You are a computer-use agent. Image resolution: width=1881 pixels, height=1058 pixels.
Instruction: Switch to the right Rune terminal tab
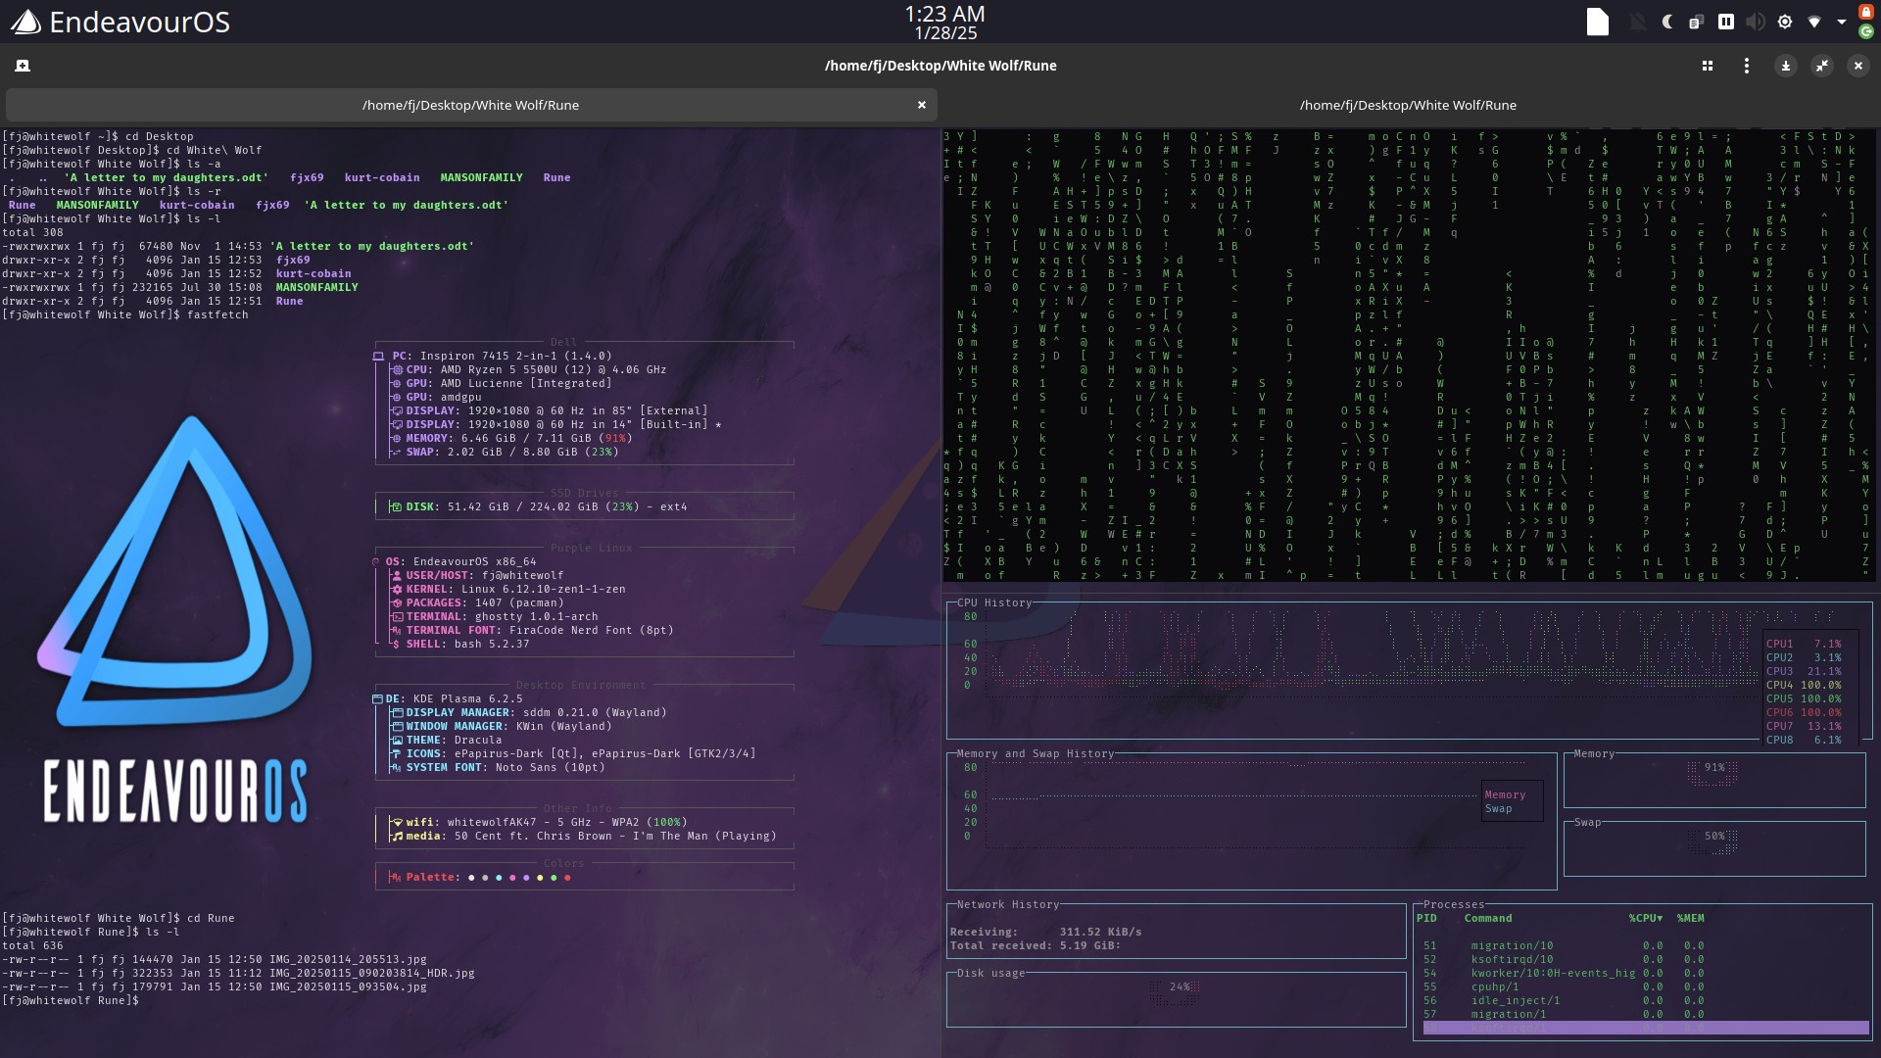(1408, 105)
